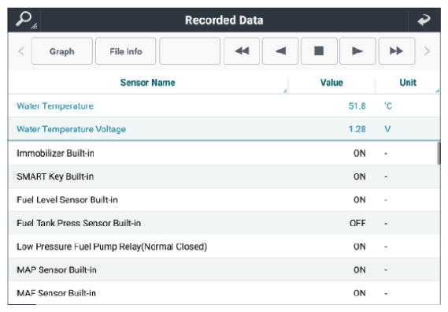Rewind playback with double-left arrows

coord(242,51)
